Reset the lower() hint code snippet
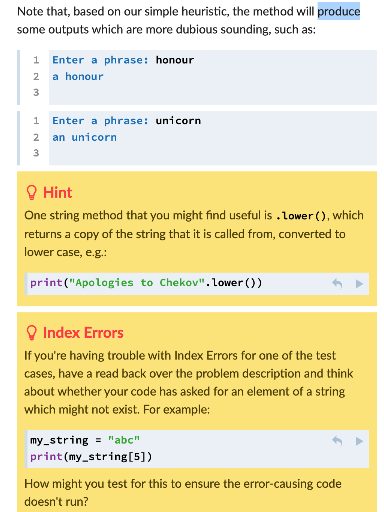384x512 pixels. [x=337, y=283]
